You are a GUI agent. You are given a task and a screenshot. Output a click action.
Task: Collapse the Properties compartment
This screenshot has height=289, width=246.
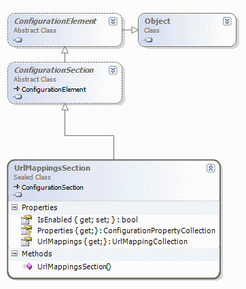pyautogui.click(x=14, y=207)
